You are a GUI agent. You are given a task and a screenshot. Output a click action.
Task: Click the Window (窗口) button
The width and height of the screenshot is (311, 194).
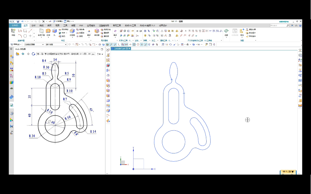[x=67, y=21]
